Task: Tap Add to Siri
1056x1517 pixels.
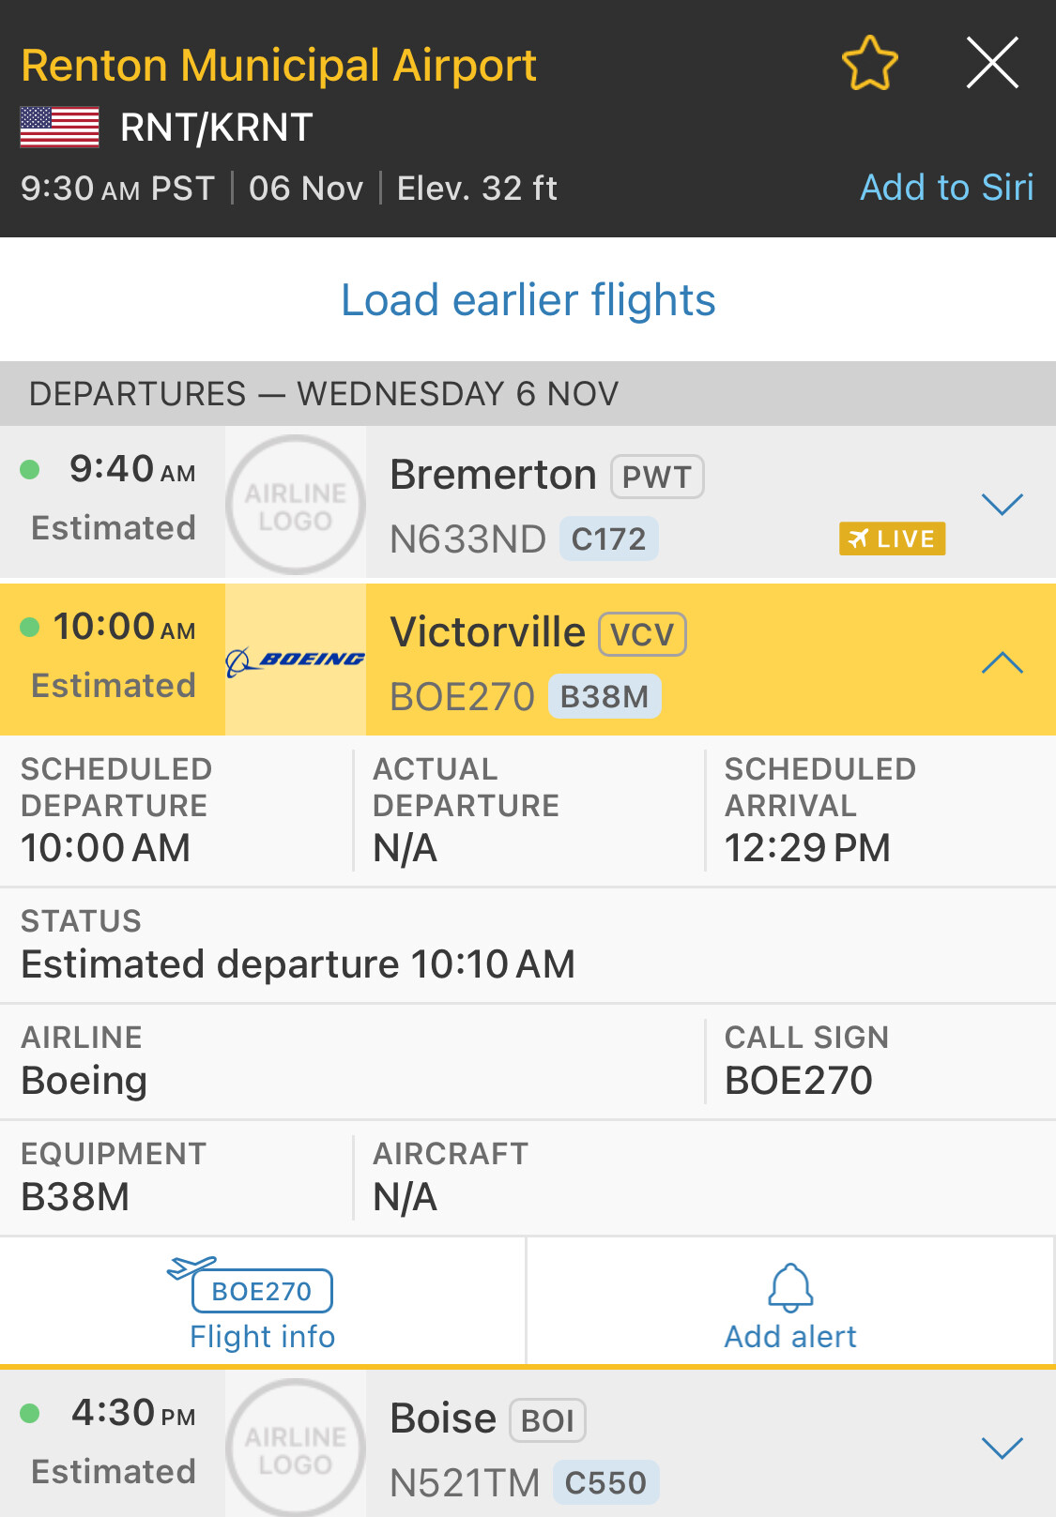Action: [x=946, y=188]
